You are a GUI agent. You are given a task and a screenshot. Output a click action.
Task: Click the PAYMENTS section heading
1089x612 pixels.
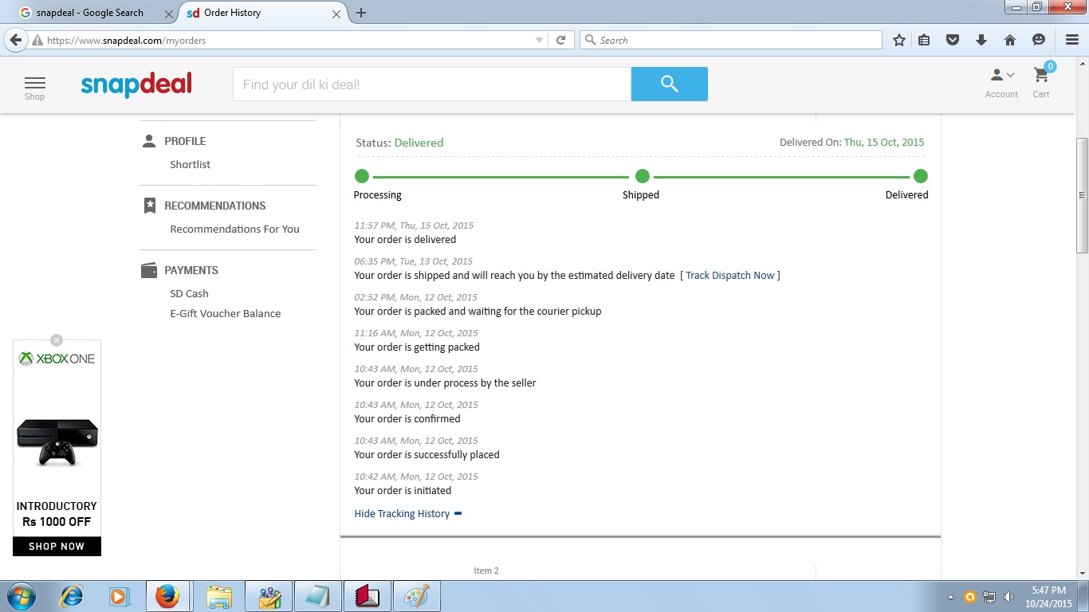point(191,270)
